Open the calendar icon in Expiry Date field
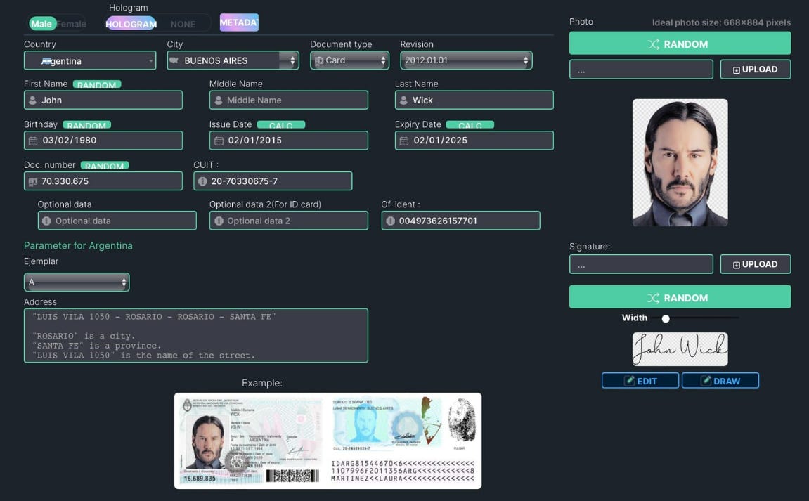Screen dimensions: 809x501 404,141
